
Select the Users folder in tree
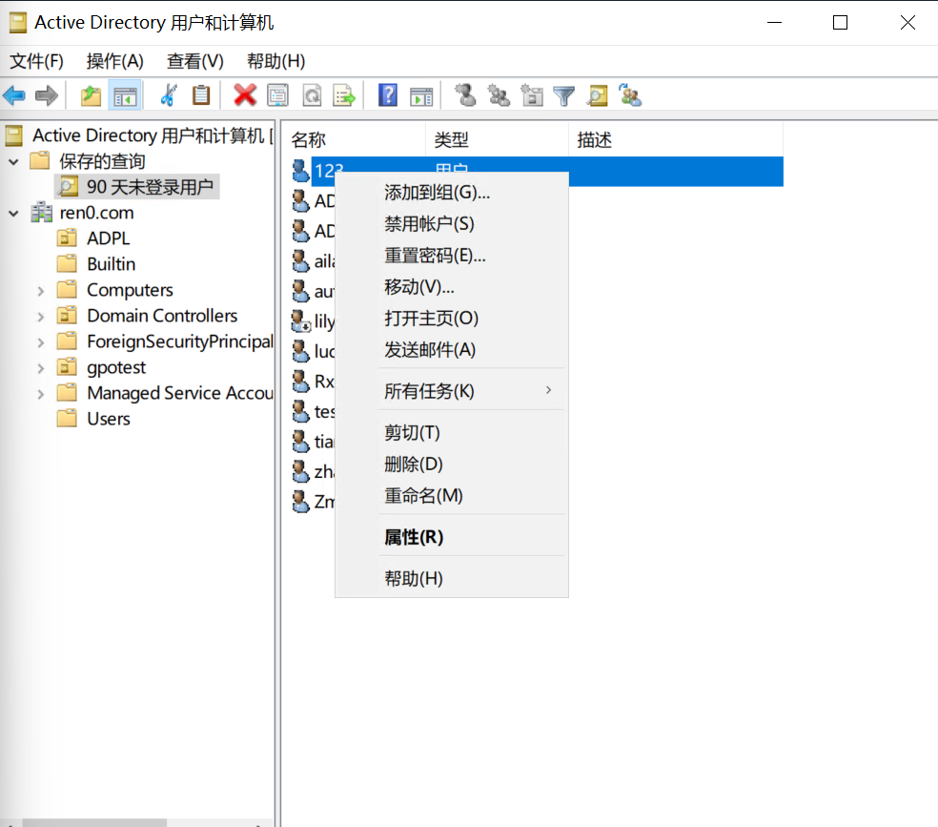pos(108,419)
